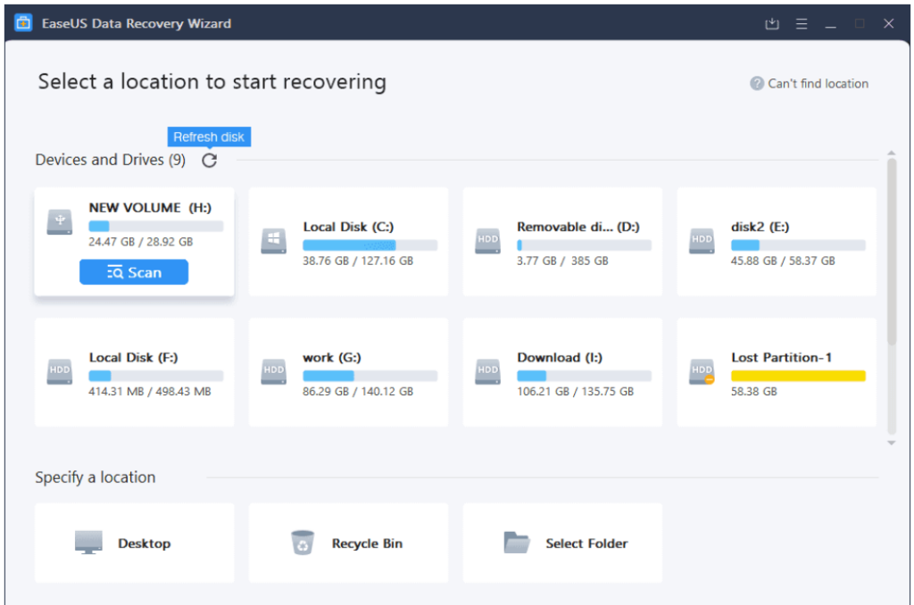The height and width of the screenshot is (605, 914).
Task: Pick the Local Disk (F:) drive
Action: click(134, 371)
